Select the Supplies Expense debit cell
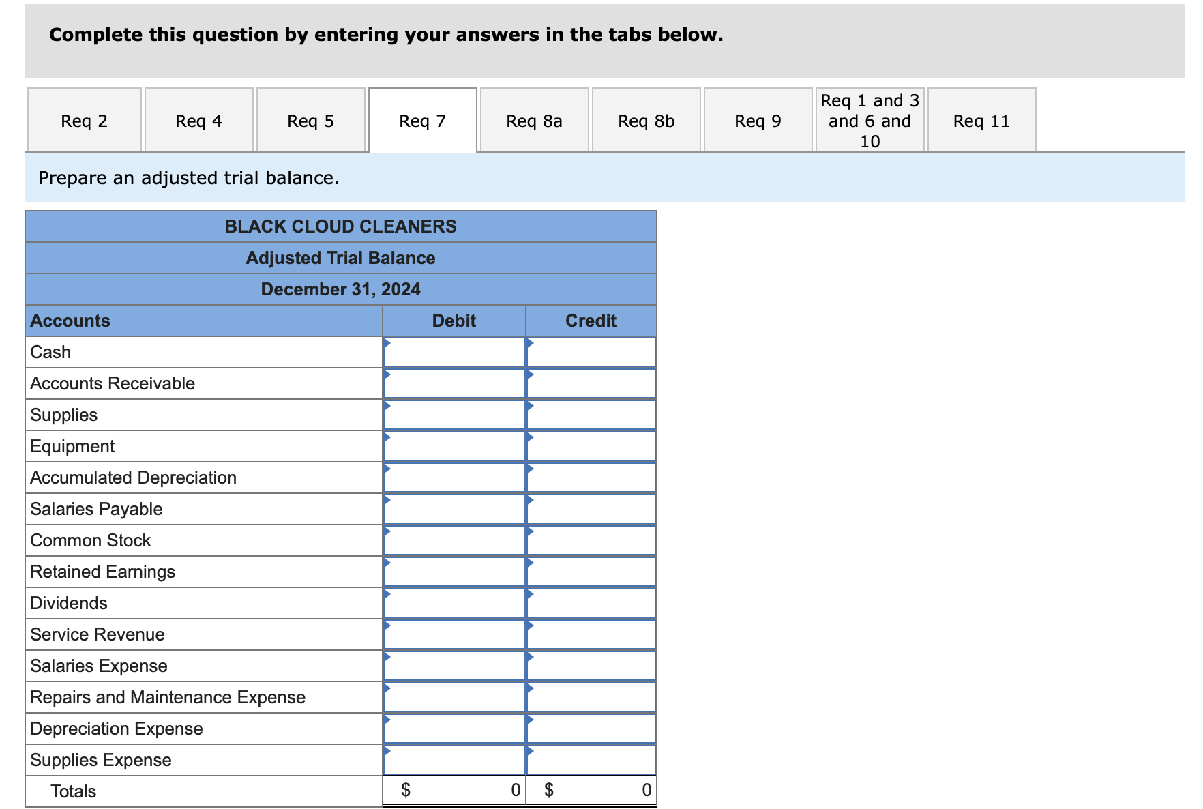This screenshot has width=1203, height=809. [454, 760]
